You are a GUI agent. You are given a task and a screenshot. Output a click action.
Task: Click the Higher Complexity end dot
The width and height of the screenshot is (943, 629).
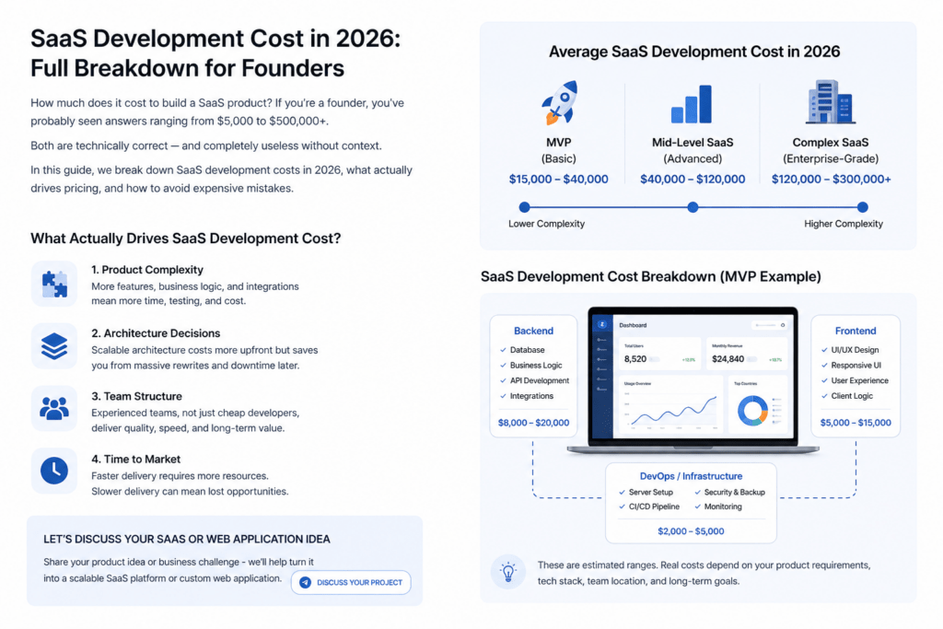(x=862, y=207)
